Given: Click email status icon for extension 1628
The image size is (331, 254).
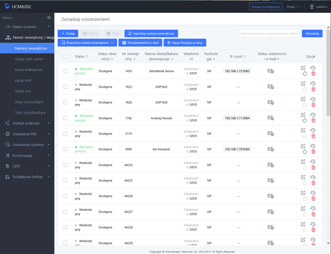Looking at the screenshot, I should pos(270,102).
